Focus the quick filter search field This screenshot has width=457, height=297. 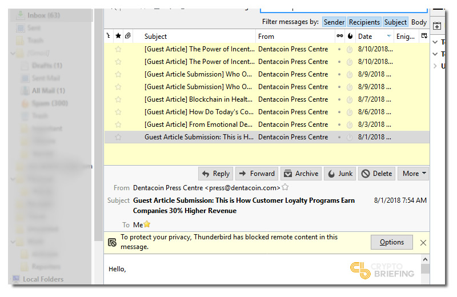pos(344,10)
